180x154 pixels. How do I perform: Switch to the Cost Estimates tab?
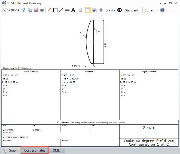[35, 150]
